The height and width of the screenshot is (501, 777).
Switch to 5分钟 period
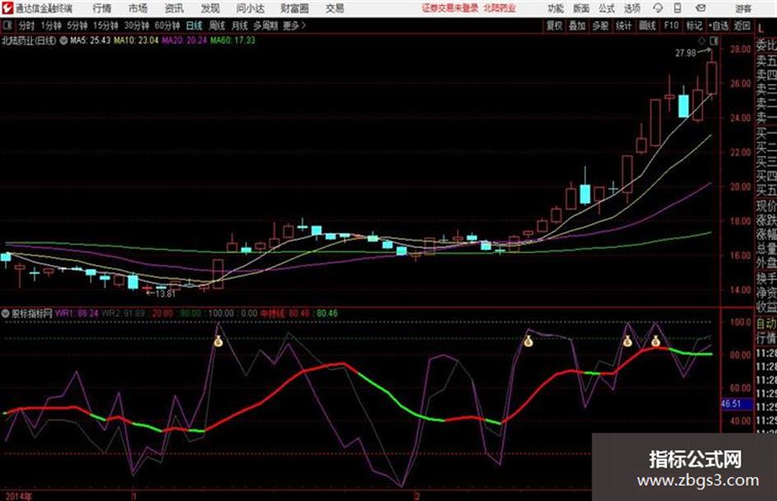coord(77,26)
